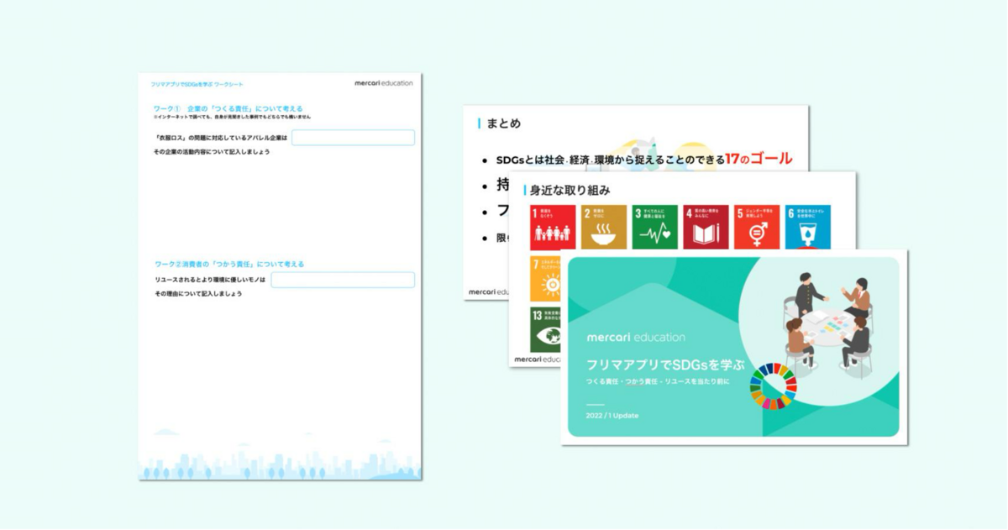1008x530 pixels.
Task: Click the mercari education logo on title slide
Action: point(636,338)
